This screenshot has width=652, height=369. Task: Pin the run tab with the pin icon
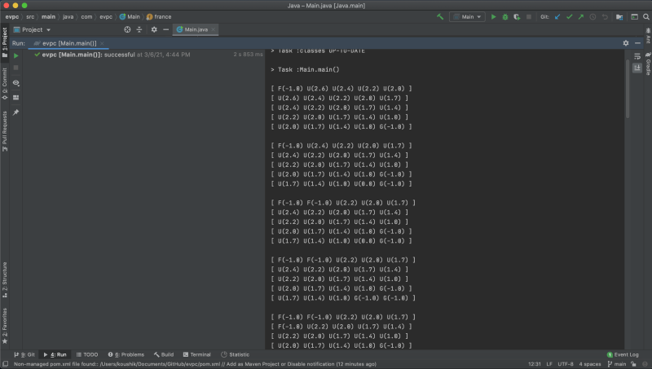(x=15, y=112)
